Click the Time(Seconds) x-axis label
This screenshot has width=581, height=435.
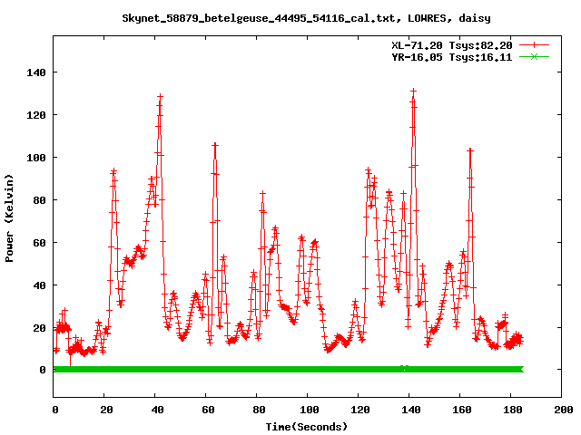point(307,427)
